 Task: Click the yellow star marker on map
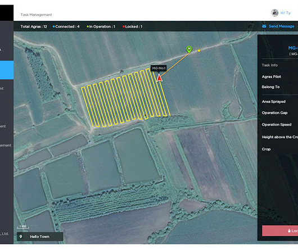pos(199,51)
